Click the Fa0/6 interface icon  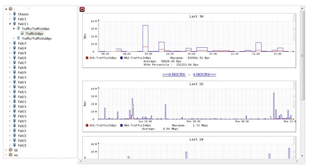(x=15, y=58)
